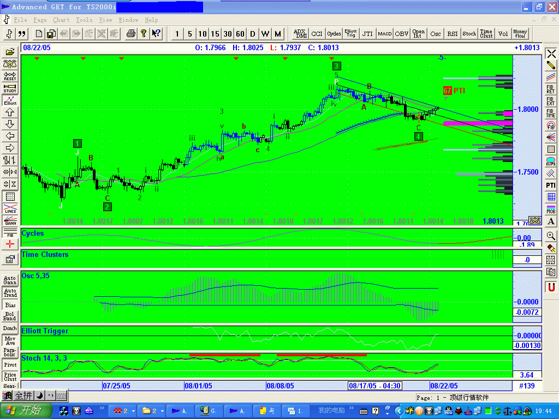Toggle the Stoch indicator

[x=469, y=34]
